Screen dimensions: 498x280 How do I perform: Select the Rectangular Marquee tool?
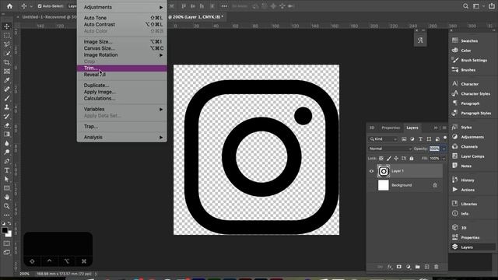7,36
